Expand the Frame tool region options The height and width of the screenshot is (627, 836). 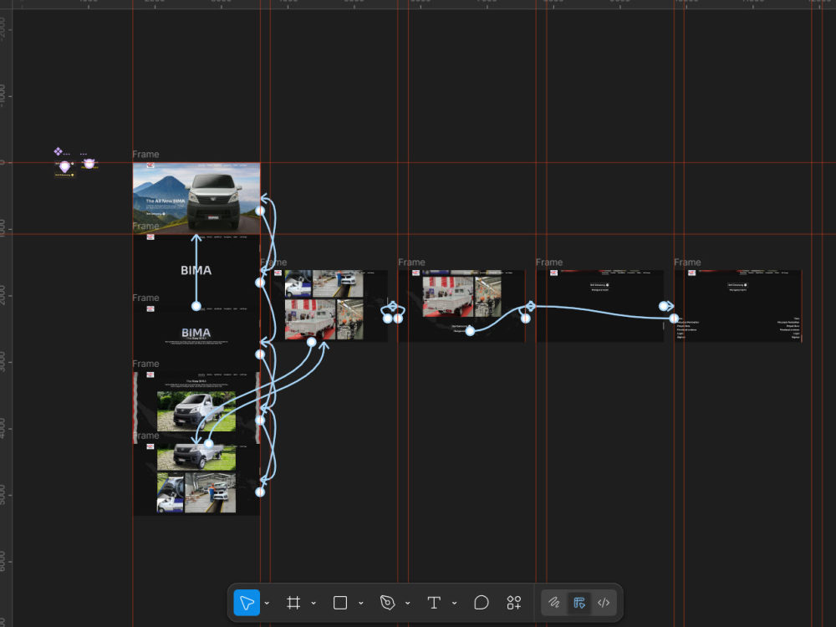tap(313, 603)
